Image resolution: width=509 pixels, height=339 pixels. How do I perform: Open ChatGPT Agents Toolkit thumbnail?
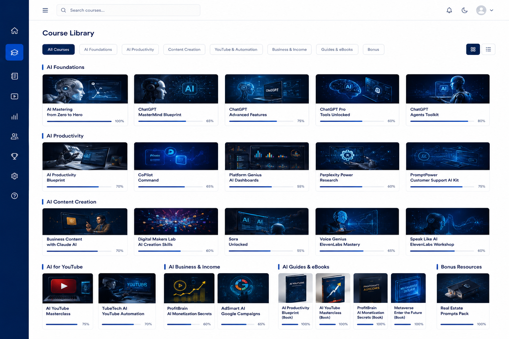point(448,89)
